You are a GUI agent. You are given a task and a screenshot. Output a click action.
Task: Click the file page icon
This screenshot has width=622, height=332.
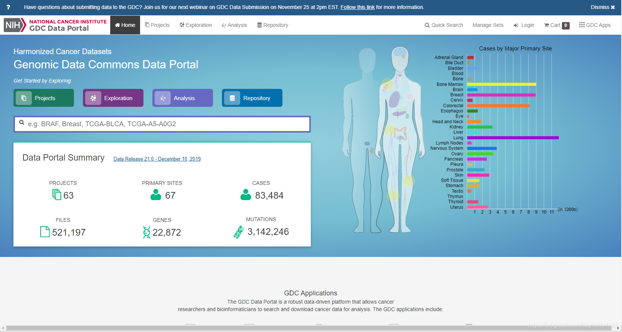pyautogui.click(x=45, y=232)
